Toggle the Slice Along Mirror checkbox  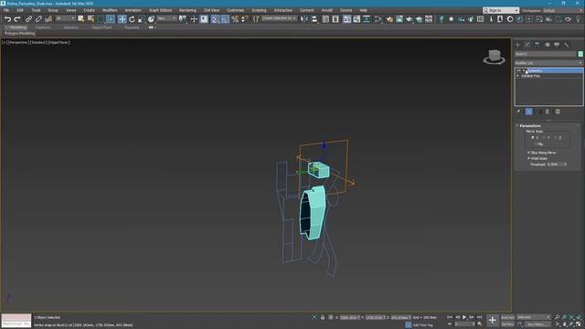[x=528, y=153]
